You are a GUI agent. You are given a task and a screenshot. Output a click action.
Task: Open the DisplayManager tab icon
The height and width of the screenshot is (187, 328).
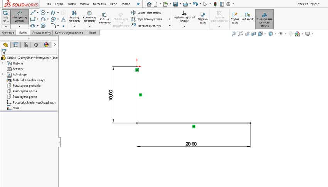coord(46,45)
